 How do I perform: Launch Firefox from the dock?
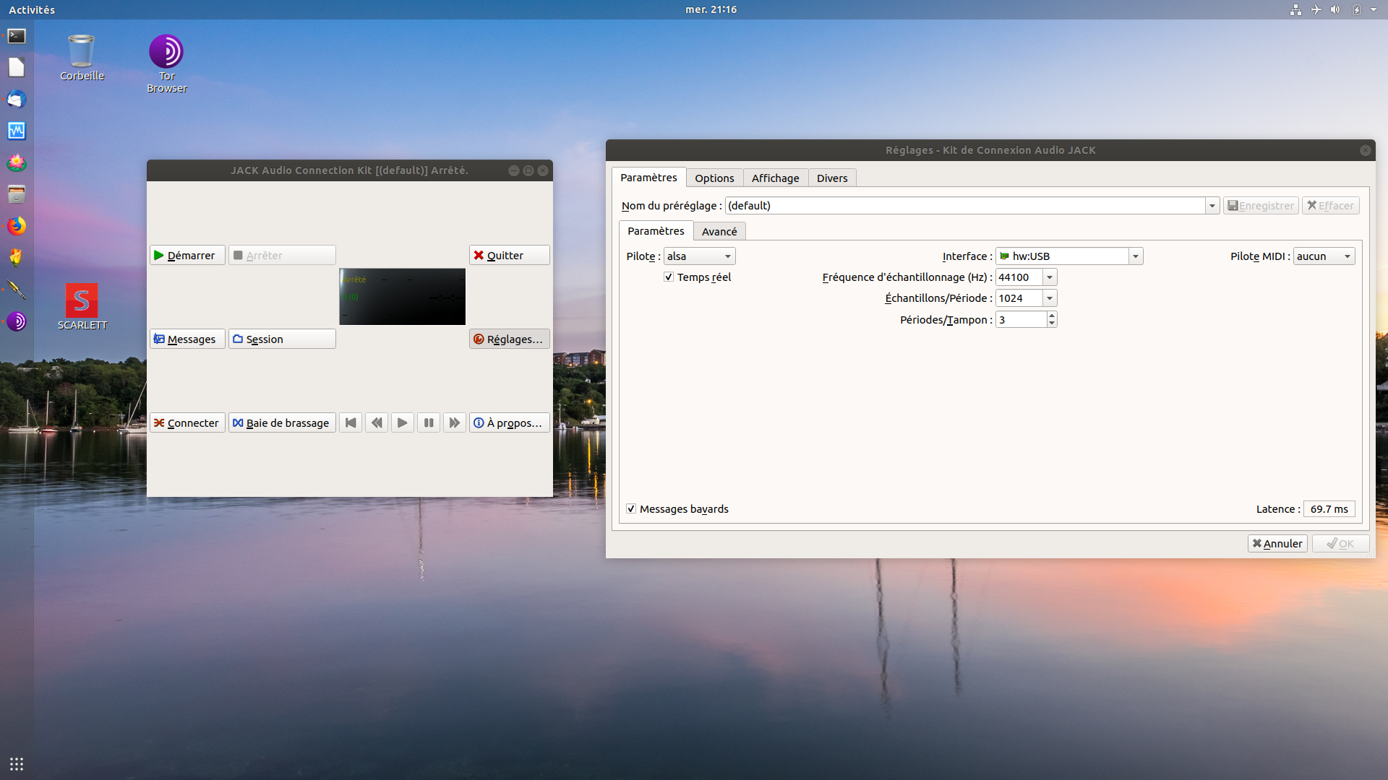click(16, 226)
